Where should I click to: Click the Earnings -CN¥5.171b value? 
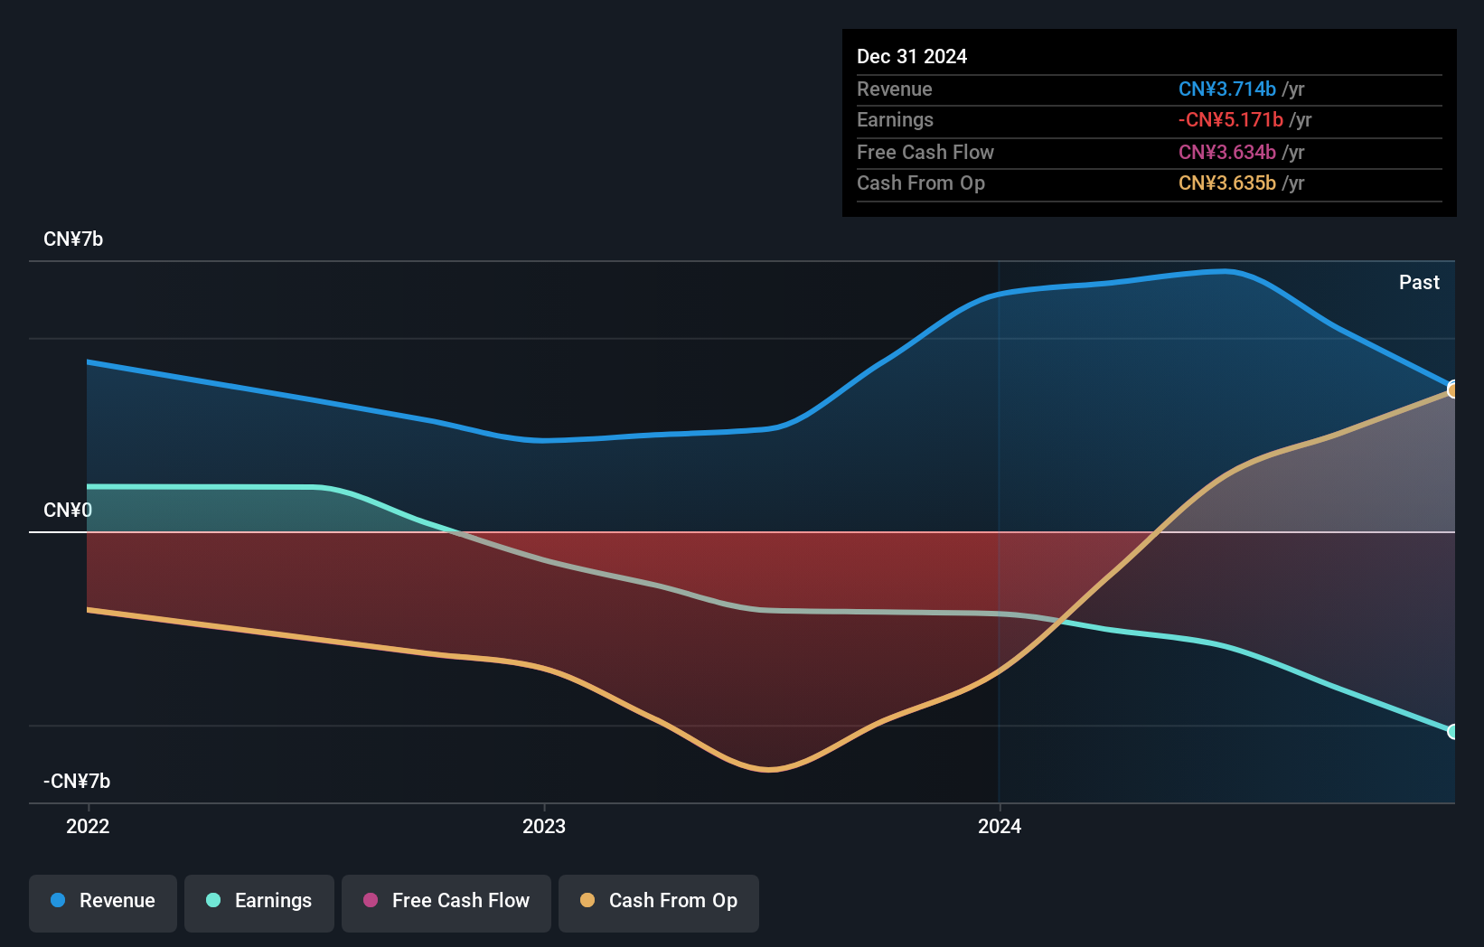pyautogui.click(x=1230, y=119)
